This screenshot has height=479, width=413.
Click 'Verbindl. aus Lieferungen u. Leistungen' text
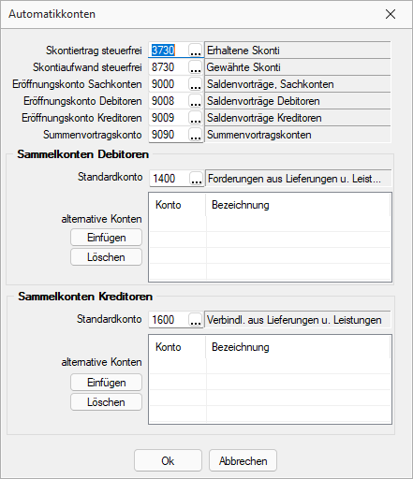[294, 320]
